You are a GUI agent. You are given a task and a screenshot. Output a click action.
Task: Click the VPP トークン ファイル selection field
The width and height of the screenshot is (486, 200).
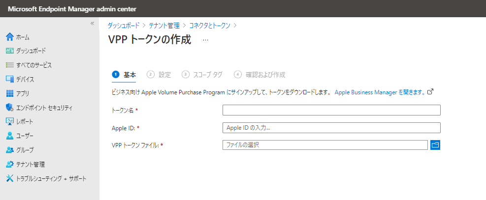[325, 145]
